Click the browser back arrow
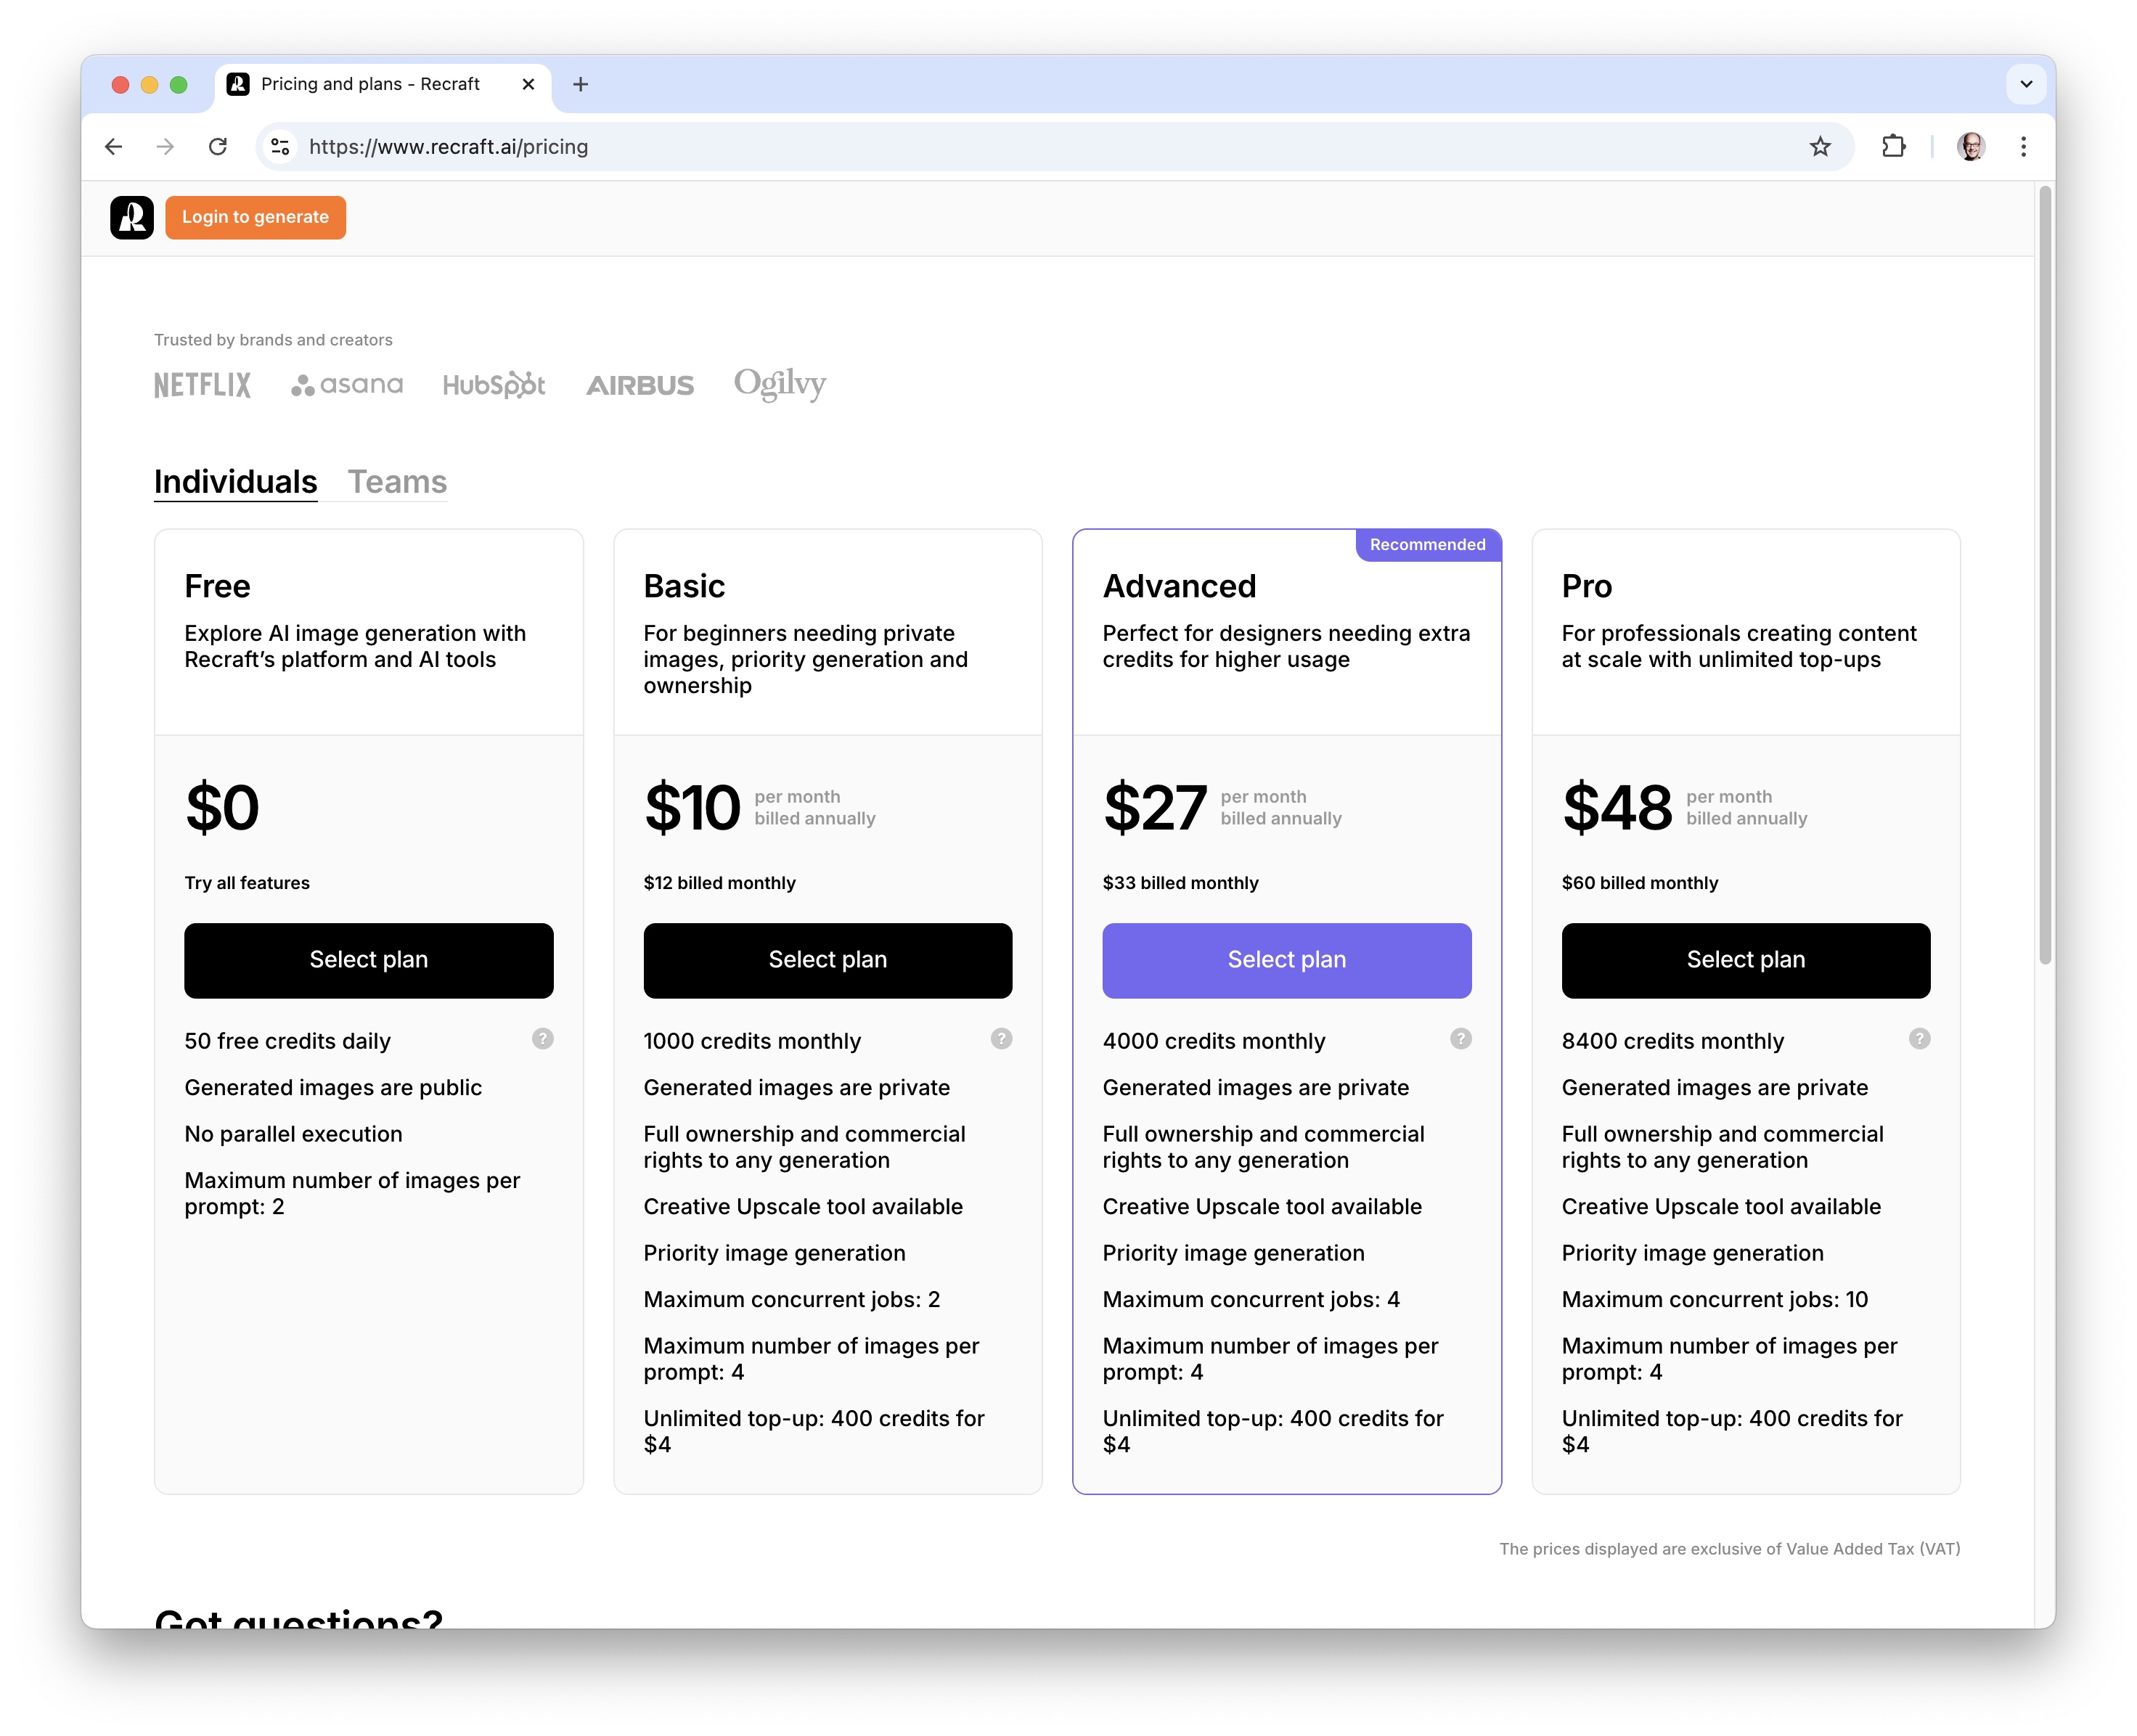 (x=114, y=147)
